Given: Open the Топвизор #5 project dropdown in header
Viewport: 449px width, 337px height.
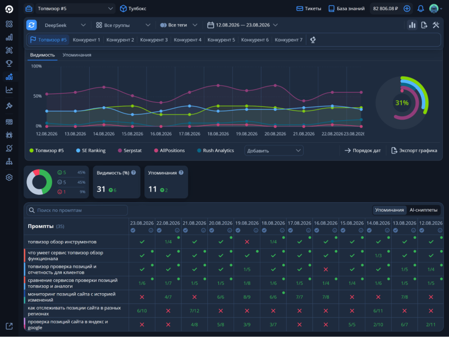Looking at the screenshot, I should pyautogui.click(x=75, y=8).
